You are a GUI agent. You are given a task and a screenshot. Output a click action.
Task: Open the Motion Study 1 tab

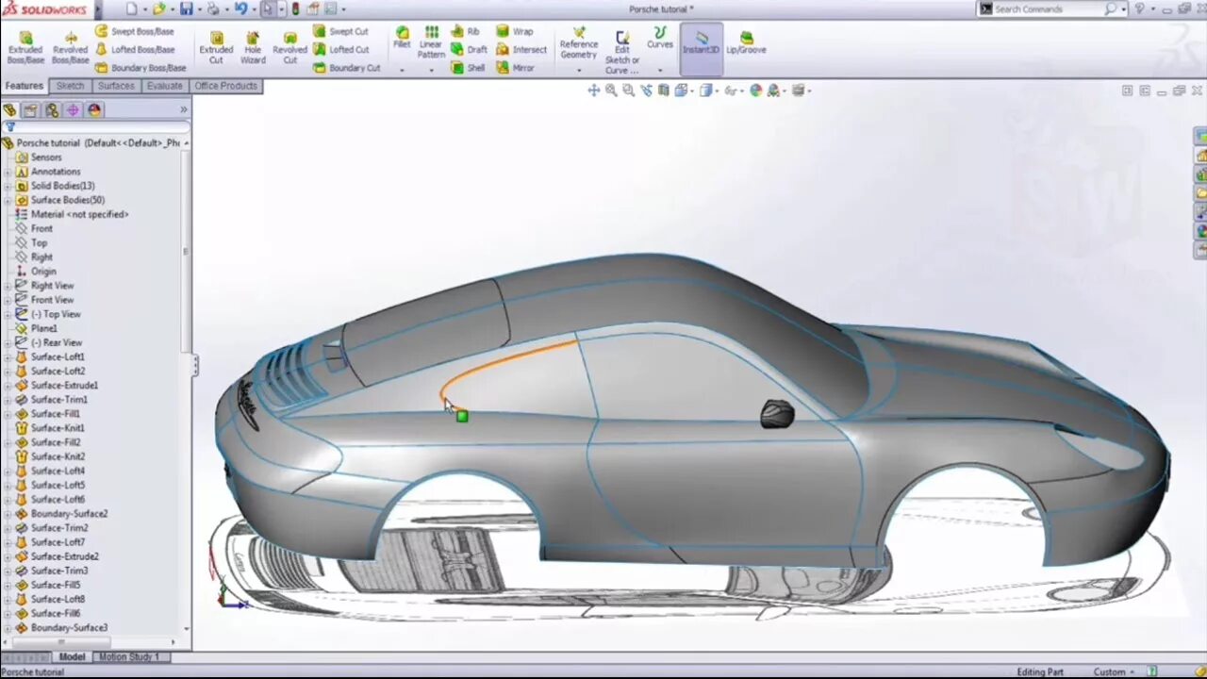(129, 656)
